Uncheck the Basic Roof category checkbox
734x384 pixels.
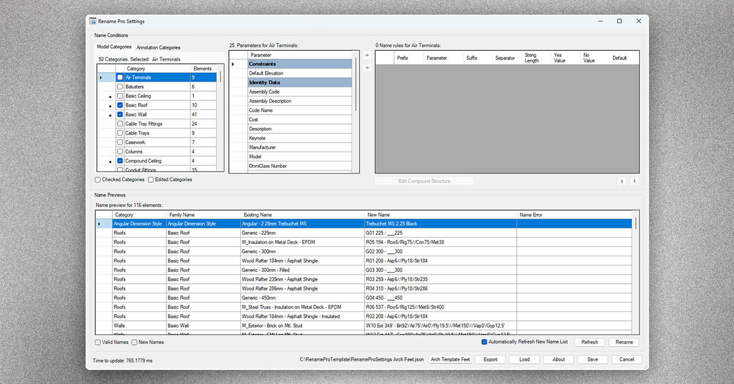point(120,105)
